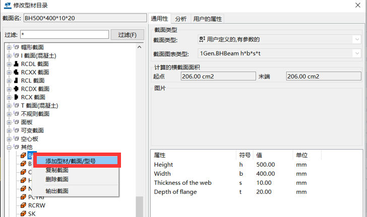Click the 起点 area field 206.00 cm2
This screenshot has height=217, width=367.
[218, 76]
